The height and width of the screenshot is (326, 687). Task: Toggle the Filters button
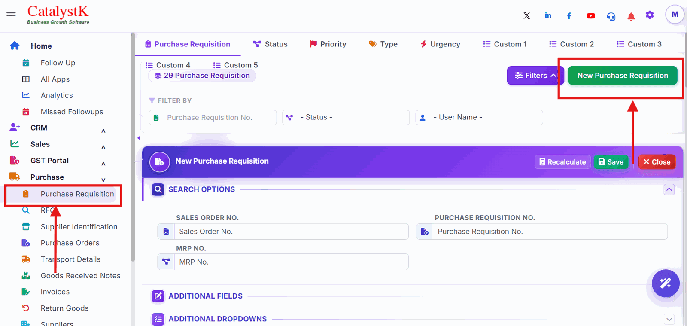535,76
